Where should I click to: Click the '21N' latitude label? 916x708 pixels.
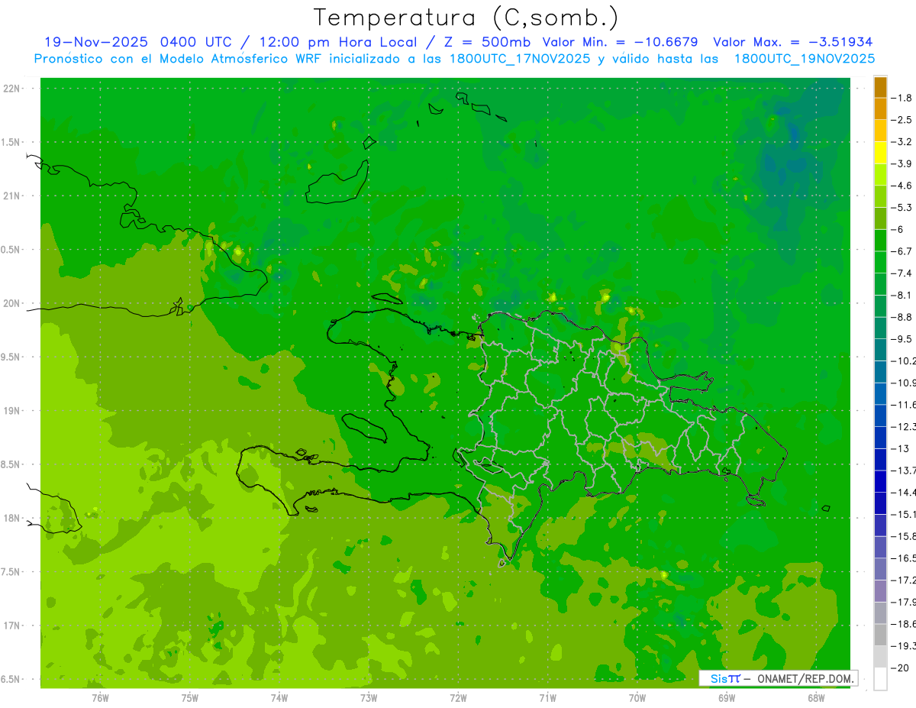click(12, 196)
